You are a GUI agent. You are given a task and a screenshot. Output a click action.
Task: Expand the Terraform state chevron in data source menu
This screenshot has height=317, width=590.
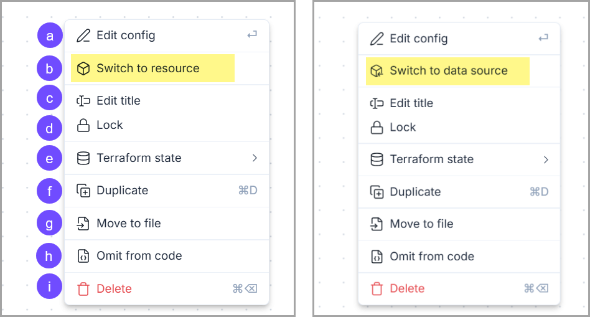546,160
